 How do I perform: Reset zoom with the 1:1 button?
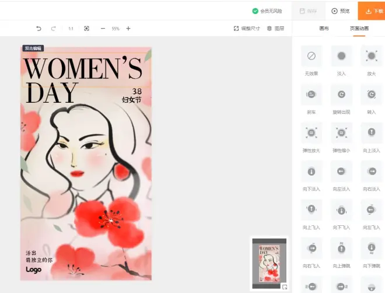(71, 29)
